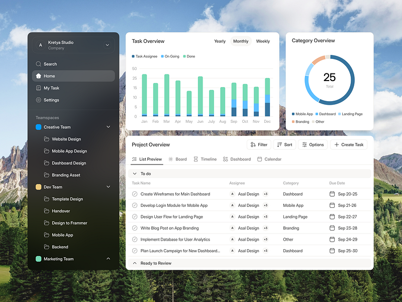Collapse the Creative Team section

pyautogui.click(x=109, y=127)
